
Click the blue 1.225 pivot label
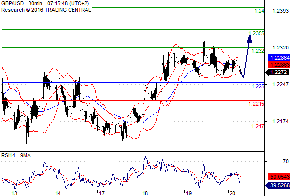[258, 86]
